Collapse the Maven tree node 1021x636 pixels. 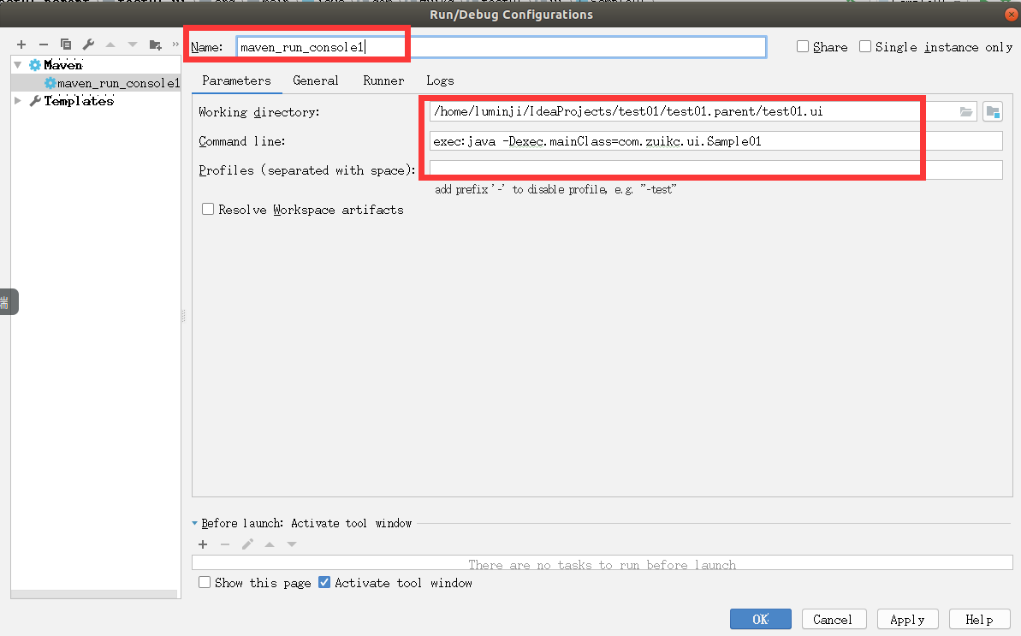[x=18, y=64]
